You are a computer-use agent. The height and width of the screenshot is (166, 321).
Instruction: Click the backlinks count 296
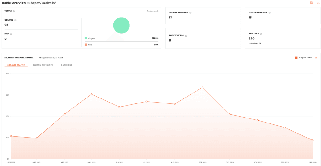(251, 38)
